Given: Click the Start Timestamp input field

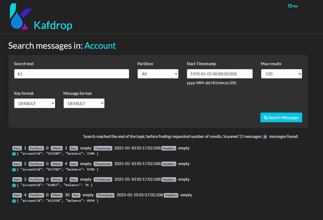Looking at the screenshot, I should pyautogui.click(x=220, y=74).
